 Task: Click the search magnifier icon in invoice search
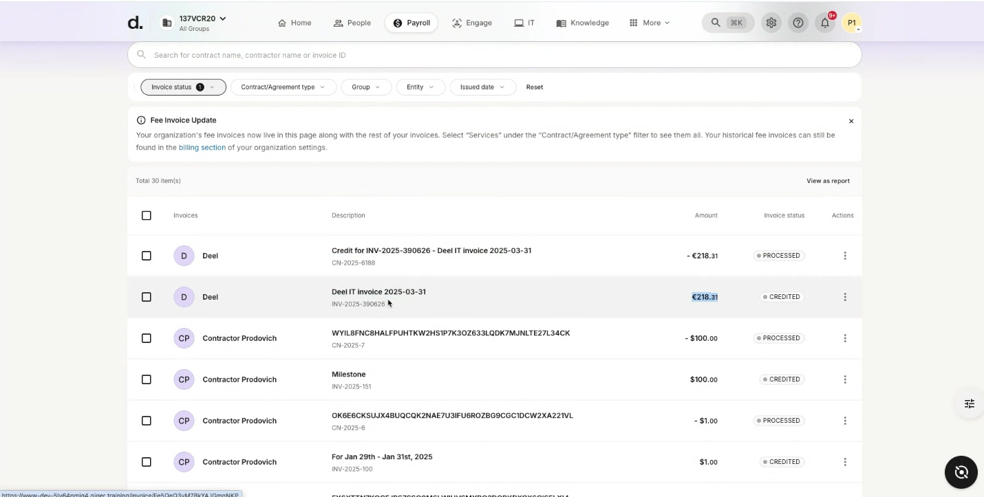141,55
